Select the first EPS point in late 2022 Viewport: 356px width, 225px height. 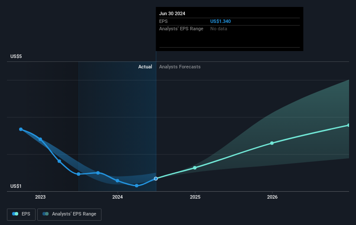[x=21, y=129]
